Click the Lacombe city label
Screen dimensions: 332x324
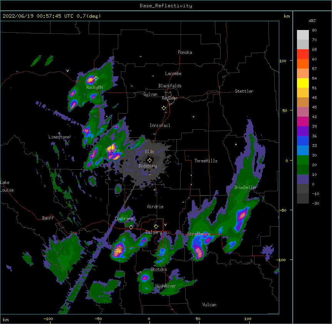coord(173,73)
